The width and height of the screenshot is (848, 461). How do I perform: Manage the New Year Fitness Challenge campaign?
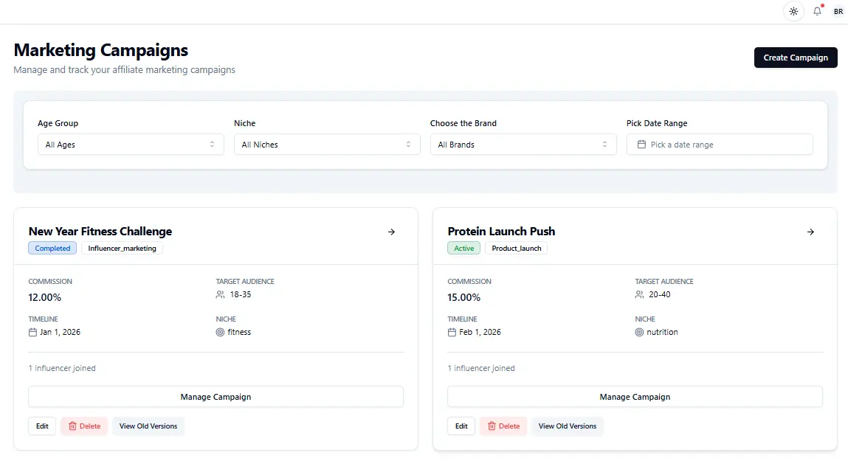[216, 397]
